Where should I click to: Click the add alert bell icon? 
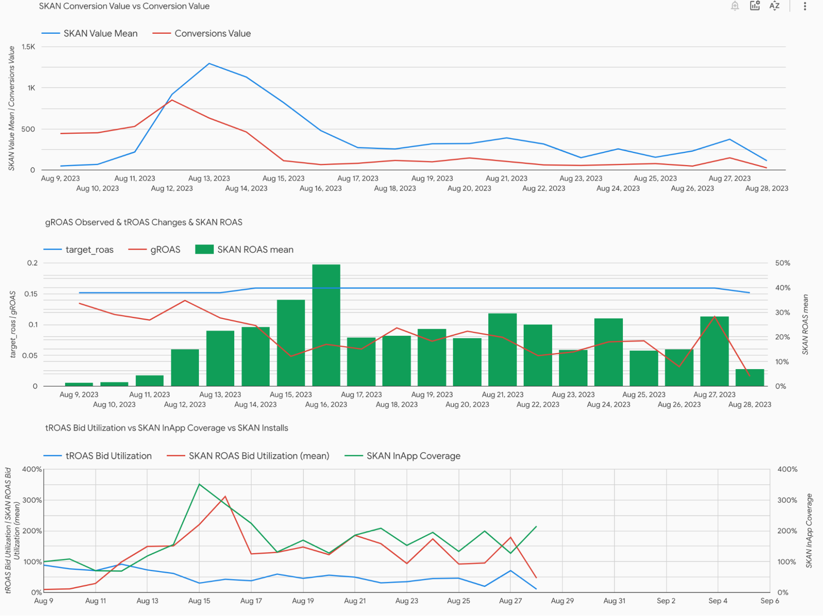coord(735,6)
